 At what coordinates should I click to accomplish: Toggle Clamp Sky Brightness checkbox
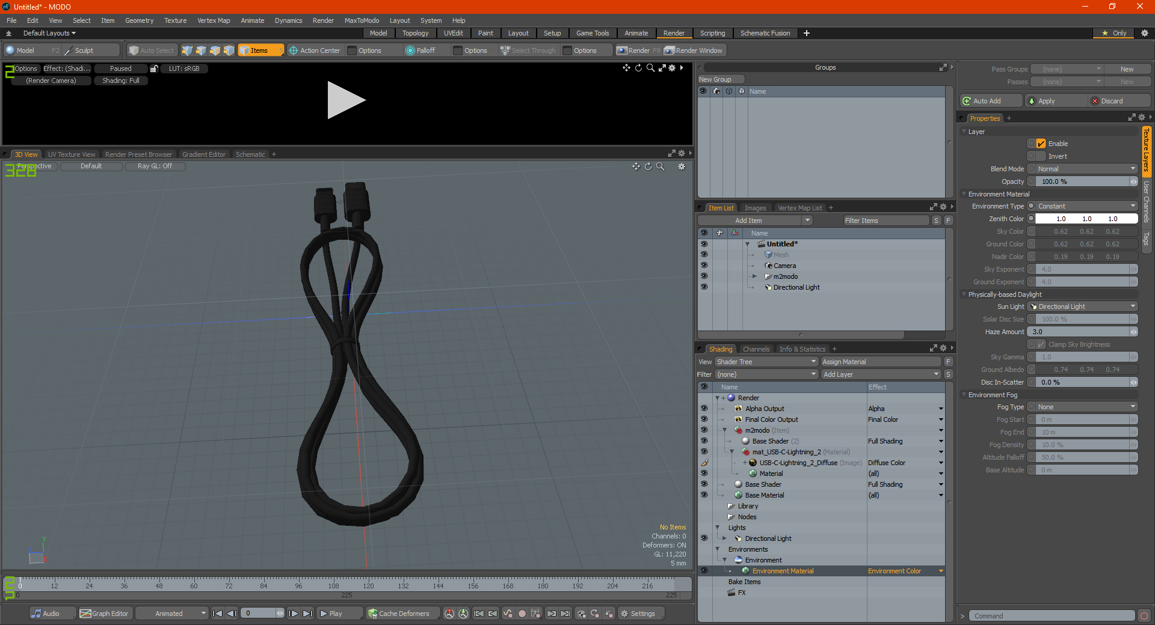pos(1041,344)
